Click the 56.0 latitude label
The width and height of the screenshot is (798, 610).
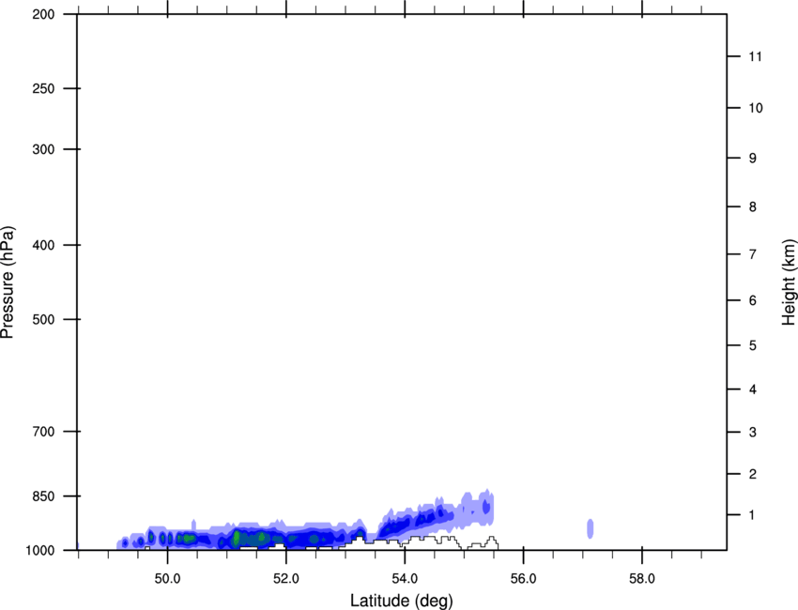523,579
